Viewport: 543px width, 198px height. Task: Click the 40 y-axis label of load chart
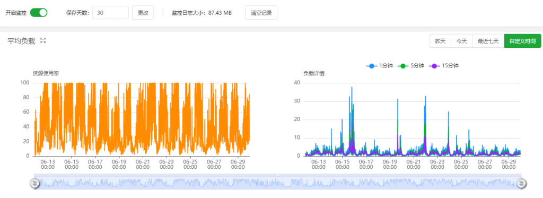[297, 82]
